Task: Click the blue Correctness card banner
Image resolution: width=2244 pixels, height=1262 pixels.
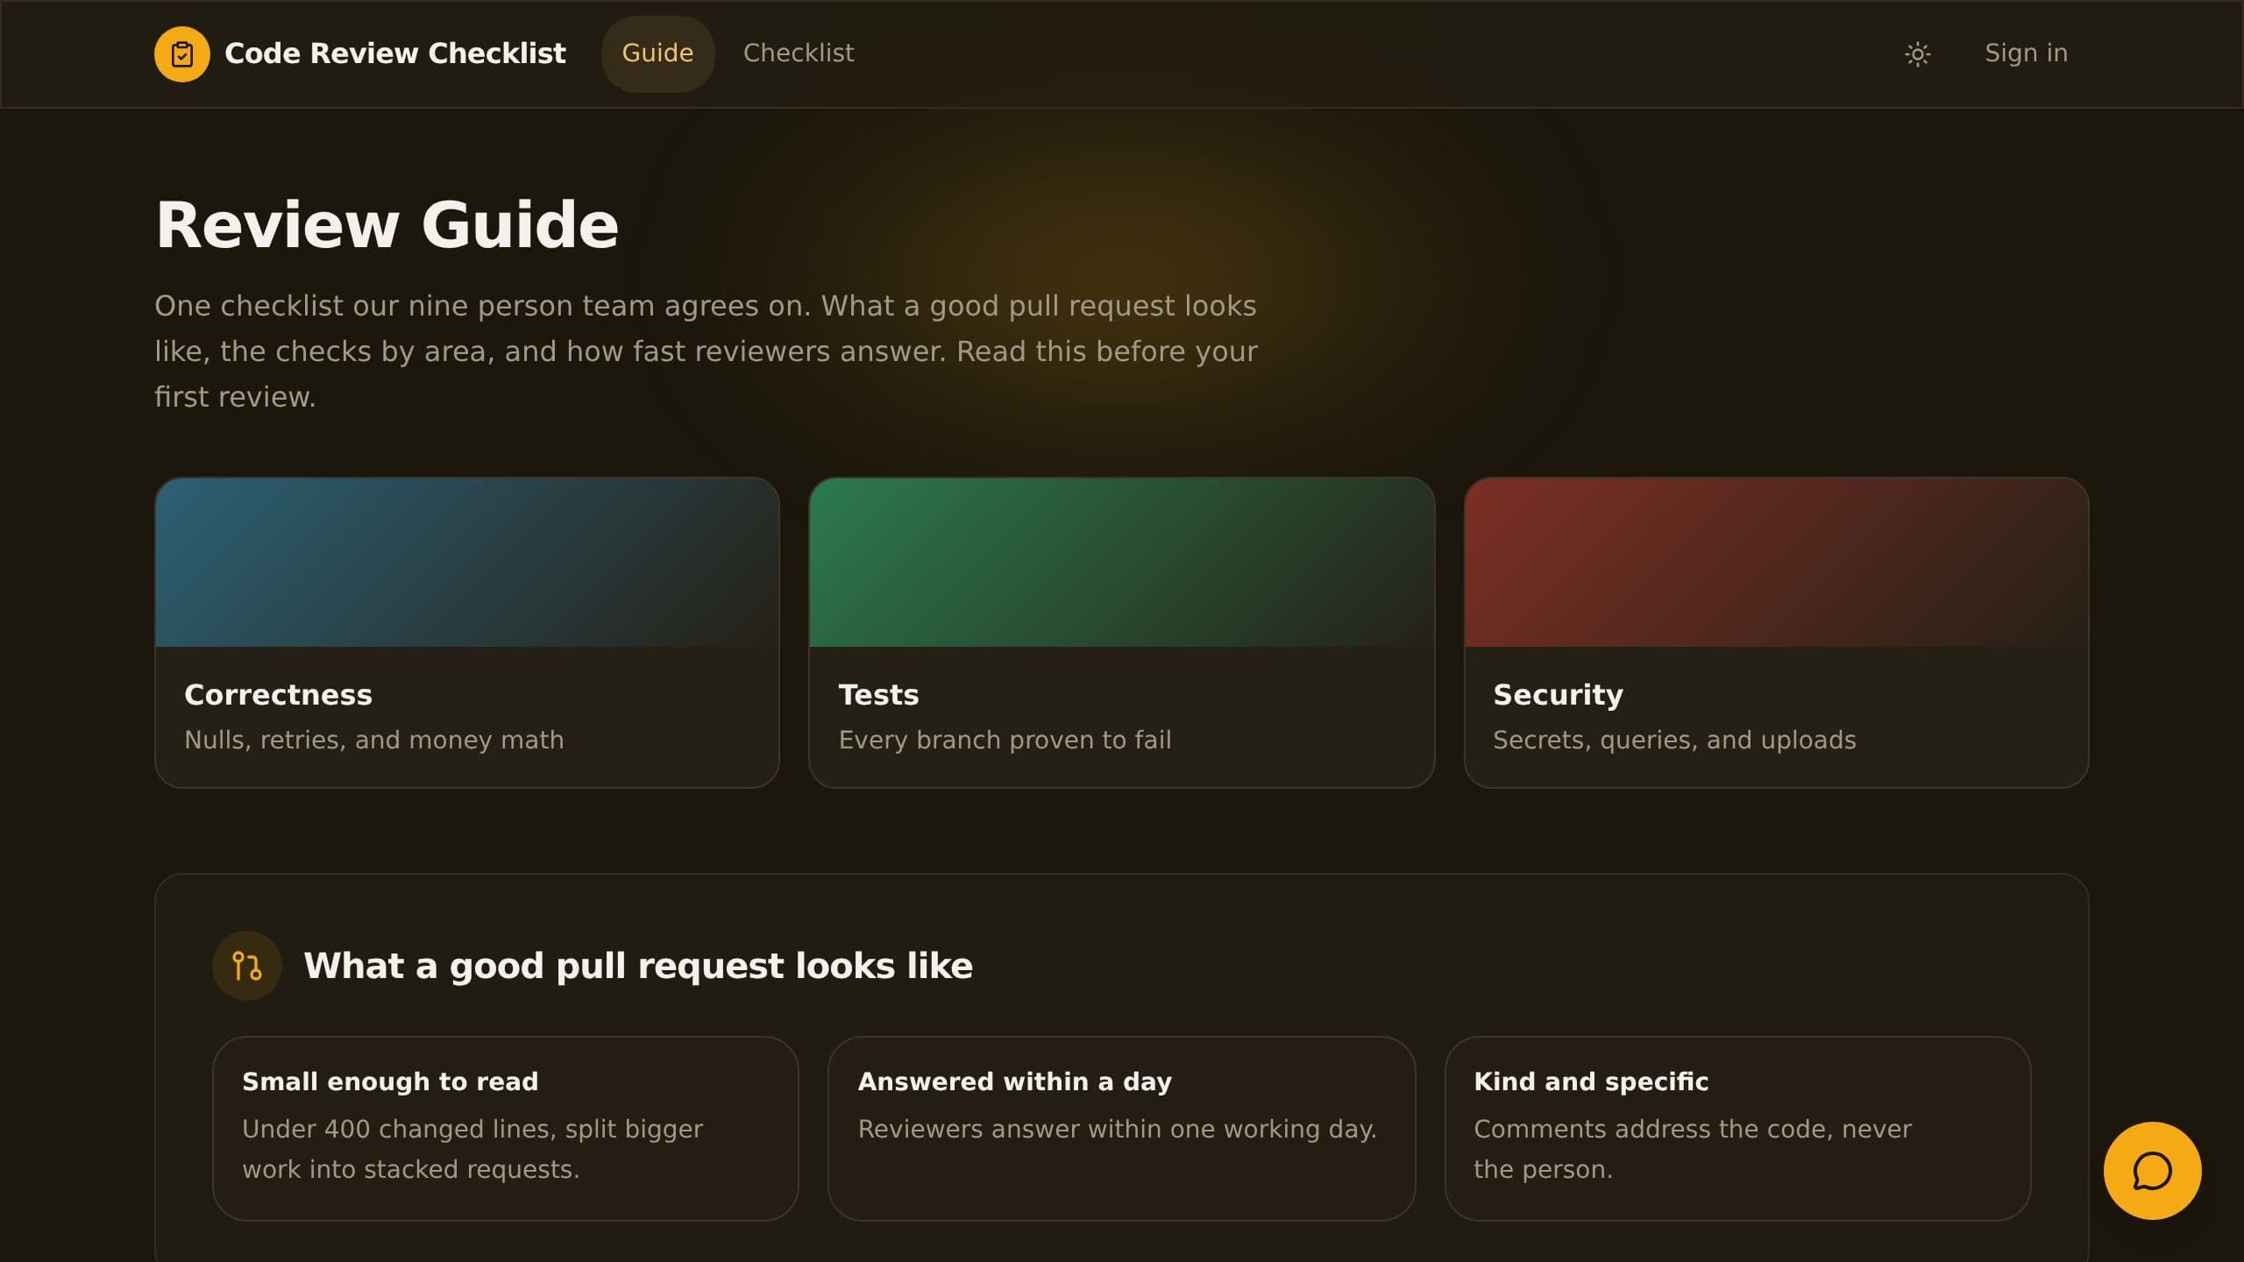Action: (x=467, y=562)
